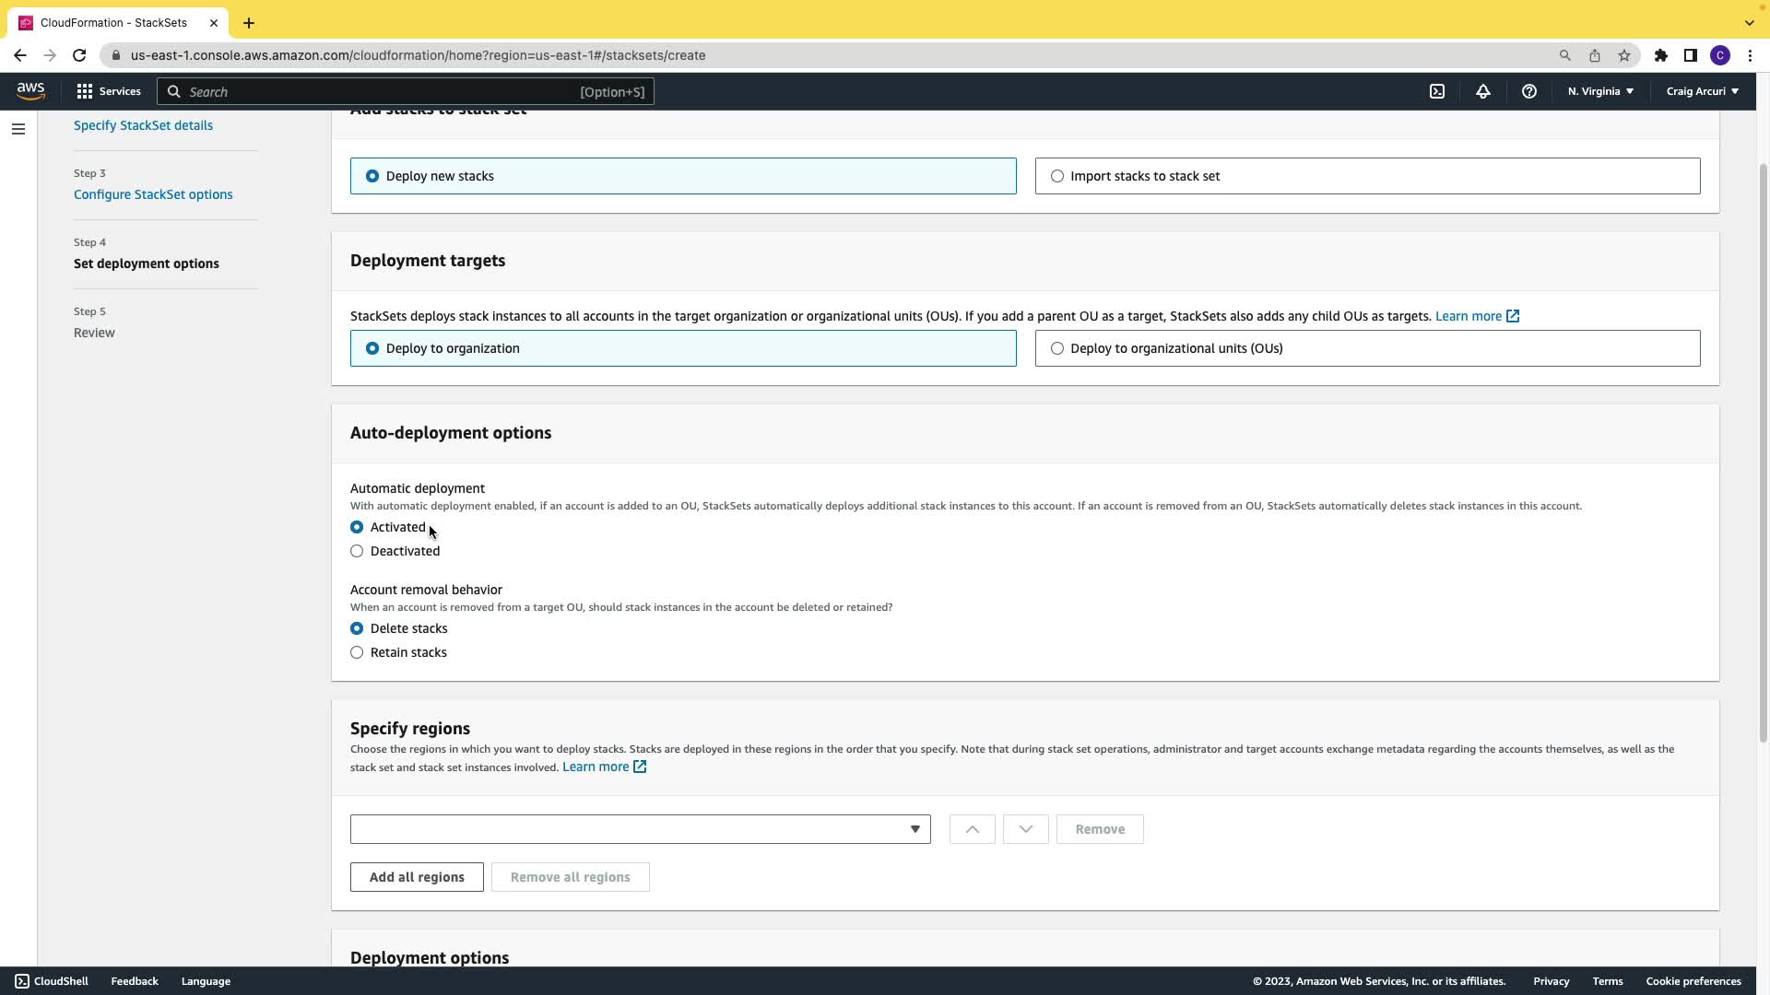This screenshot has width=1770, height=995.
Task: Open browser extensions puzzle icon
Action: click(x=1660, y=55)
